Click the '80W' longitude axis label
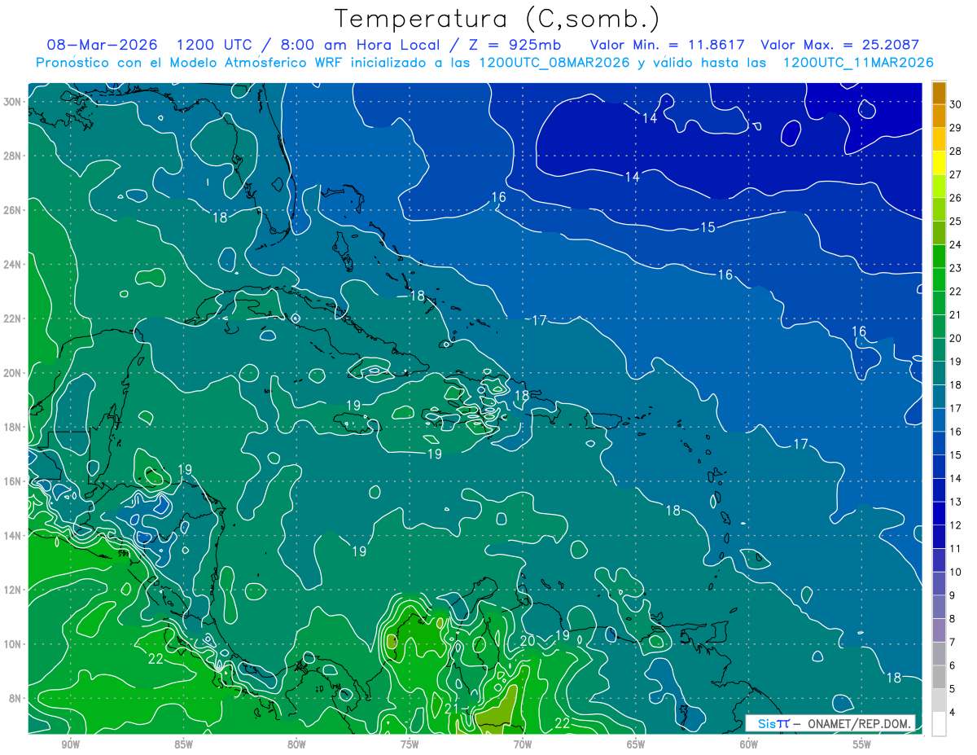 tap(296, 744)
